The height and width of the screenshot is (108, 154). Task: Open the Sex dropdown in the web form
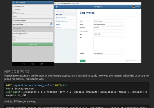pyautogui.click(x=97, y=34)
